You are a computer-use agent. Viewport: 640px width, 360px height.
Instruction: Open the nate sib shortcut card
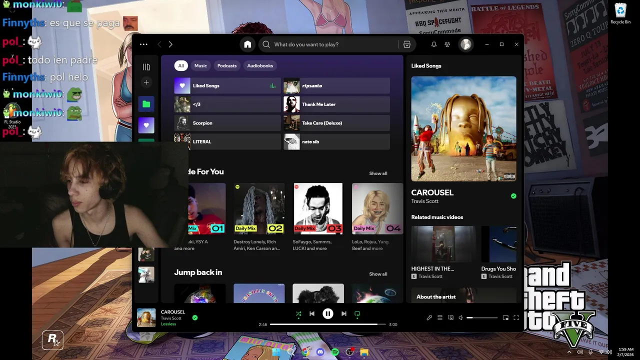coord(336,141)
